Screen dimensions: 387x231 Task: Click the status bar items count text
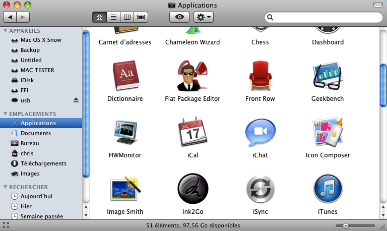pos(193,225)
